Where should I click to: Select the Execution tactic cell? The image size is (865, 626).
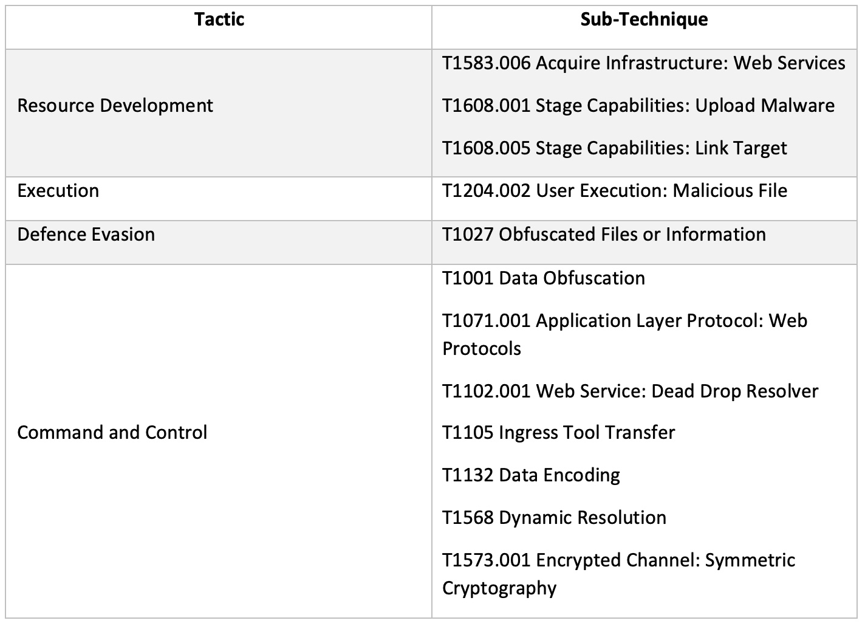(58, 191)
